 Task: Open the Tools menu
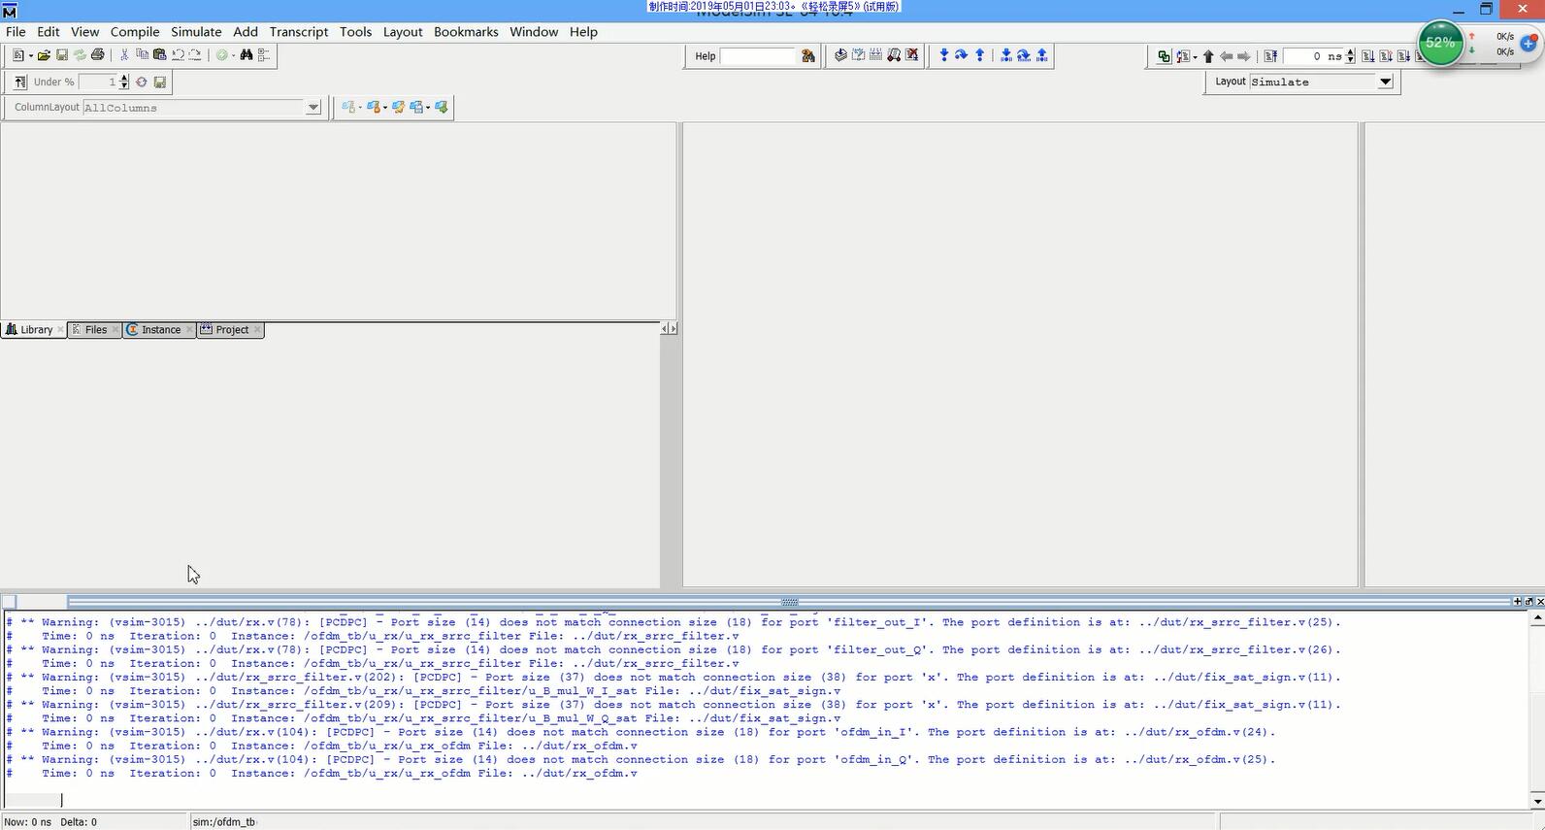tap(355, 31)
